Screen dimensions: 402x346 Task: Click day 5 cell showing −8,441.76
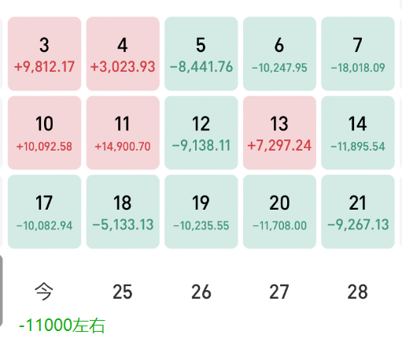pos(201,54)
